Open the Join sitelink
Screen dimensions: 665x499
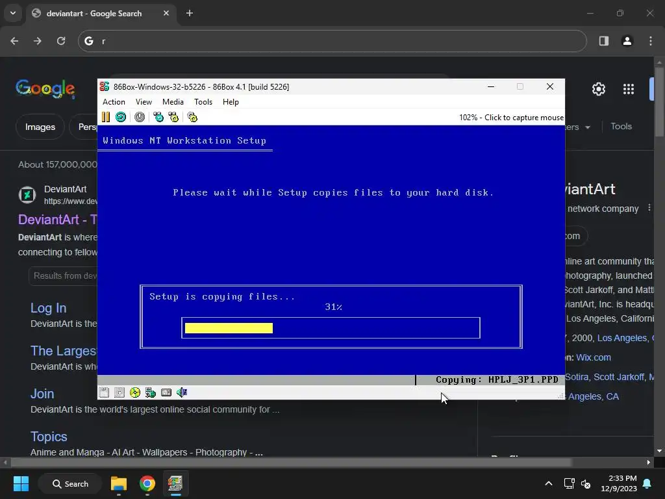pyautogui.click(x=42, y=394)
